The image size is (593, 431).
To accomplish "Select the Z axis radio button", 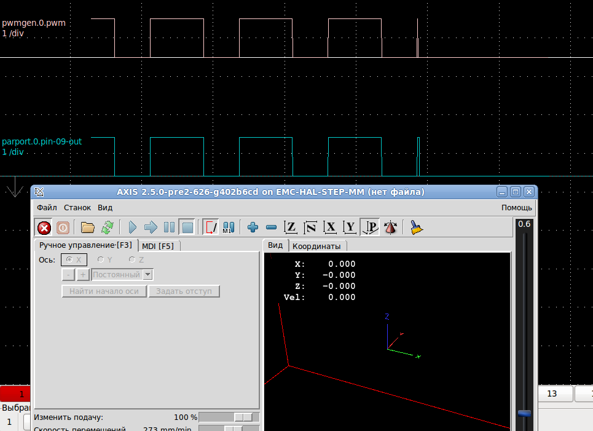I will [132, 260].
